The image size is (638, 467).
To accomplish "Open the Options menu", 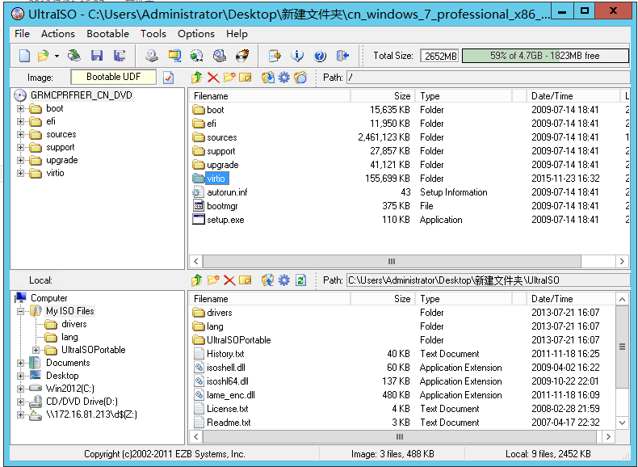I will [196, 34].
